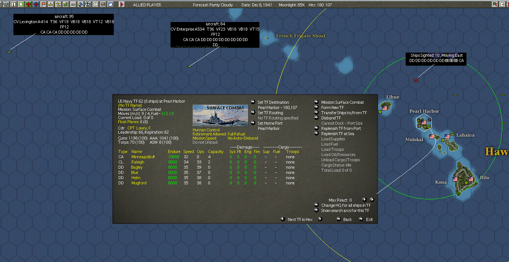Select the red plane on blue background icon
Viewport: 509px width, 262px height.
coord(36,4)
